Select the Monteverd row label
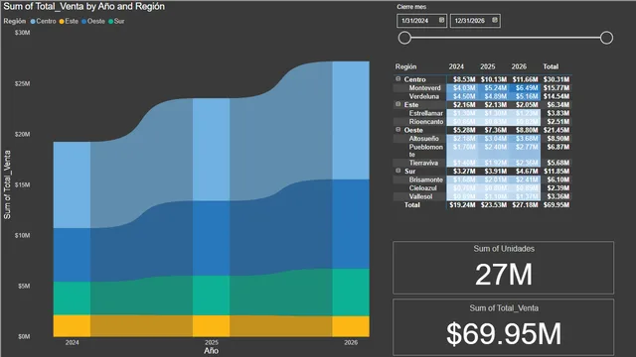 pyautogui.click(x=424, y=88)
